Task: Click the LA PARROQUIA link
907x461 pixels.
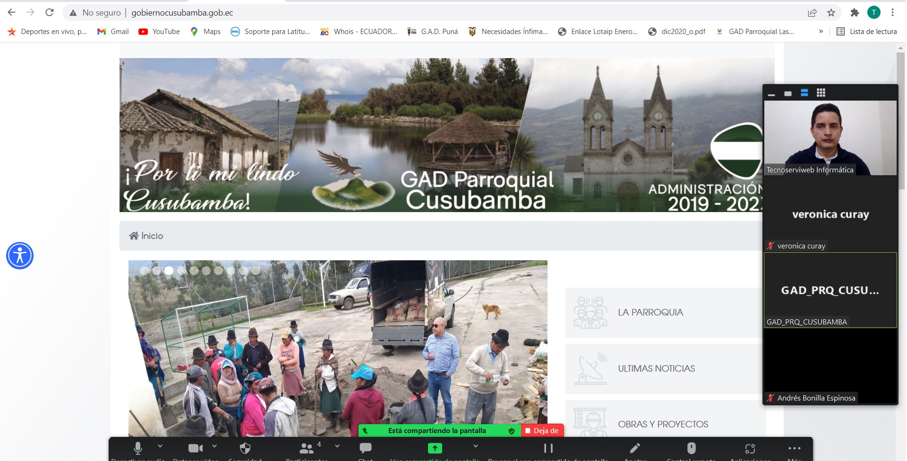Action: tap(650, 312)
